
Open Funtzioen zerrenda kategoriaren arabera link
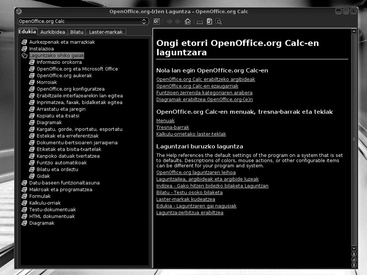[204, 92]
